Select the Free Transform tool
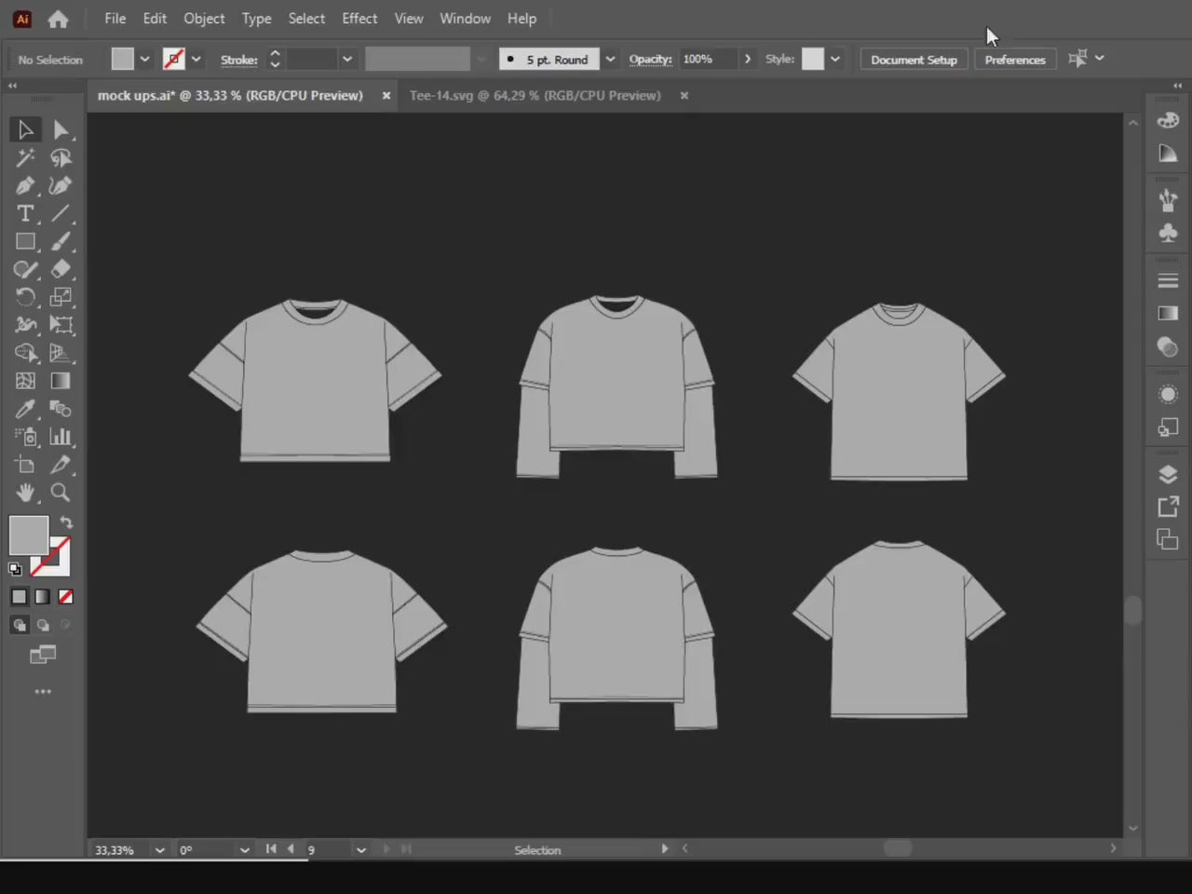This screenshot has height=894, width=1192. point(61,325)
